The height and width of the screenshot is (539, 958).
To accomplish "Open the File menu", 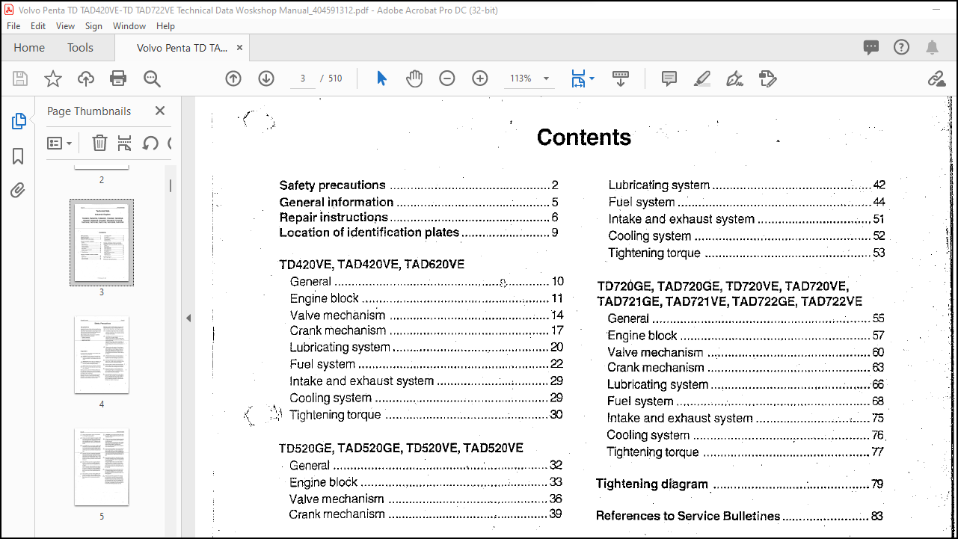I will [13, 25].
